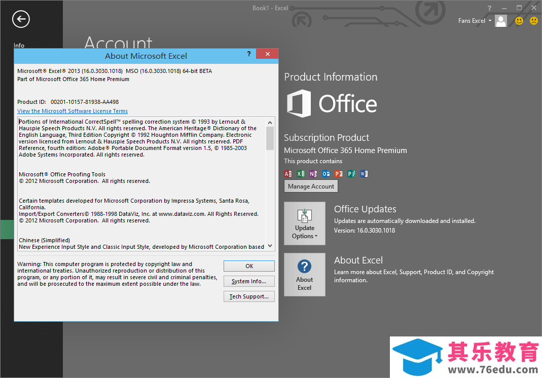This screenshot has height=378, width=542.
Task: Open View the Microsoft Software License Terms link
Action: pos(73,111)
